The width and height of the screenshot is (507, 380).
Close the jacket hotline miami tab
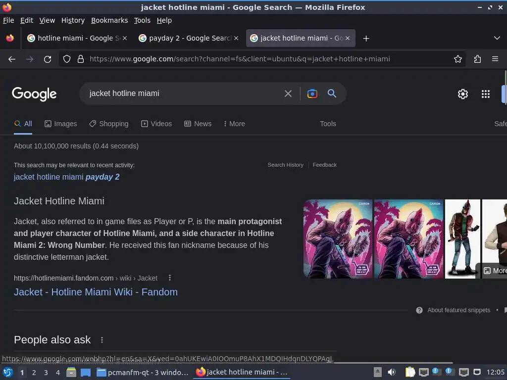click(x=348, y=38)
